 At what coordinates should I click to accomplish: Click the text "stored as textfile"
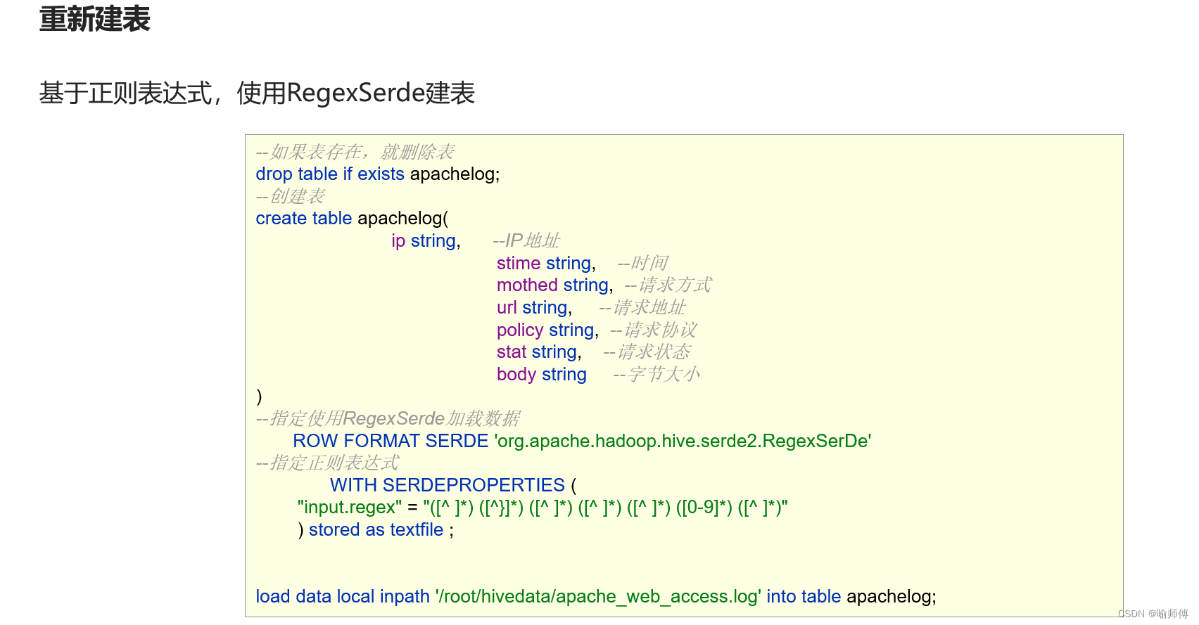[x=376, y=530]
